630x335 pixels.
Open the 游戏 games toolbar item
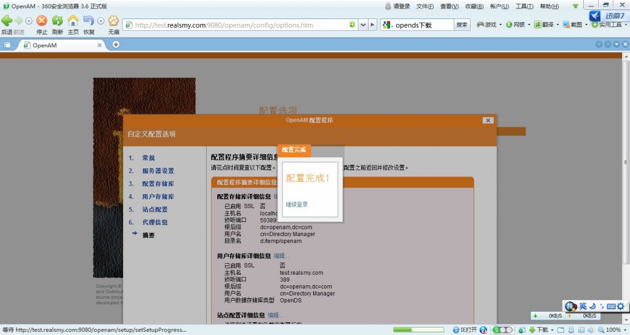tap(487, 25)
